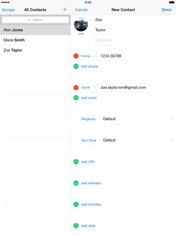Tap the plus icon to add contact

[65, 10]
